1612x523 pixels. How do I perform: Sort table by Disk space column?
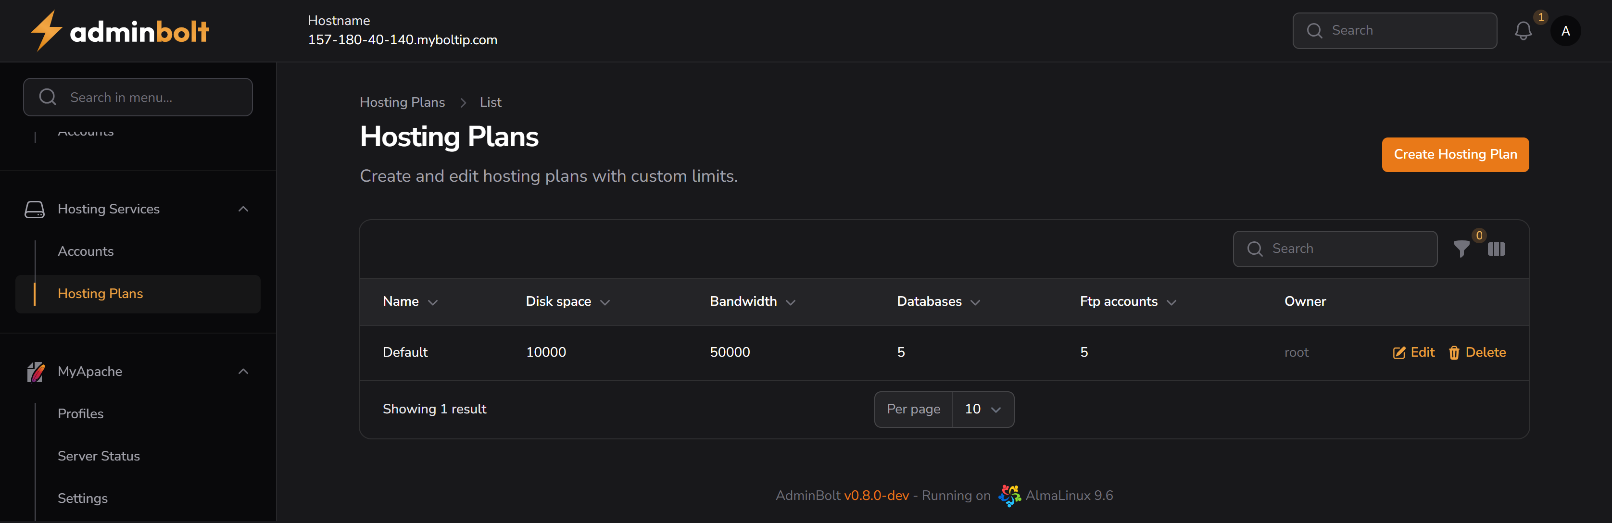click(x=567, y=301)
